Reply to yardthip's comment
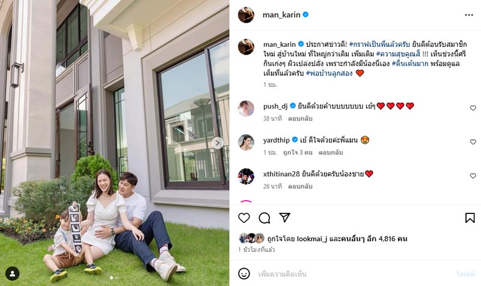Viewport: 481px width, 286px height. 330,152
